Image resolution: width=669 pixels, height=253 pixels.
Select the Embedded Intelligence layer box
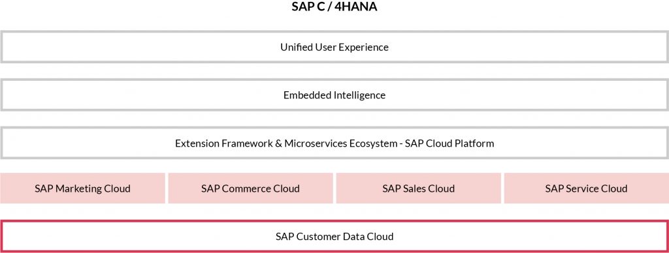[334, 95]
